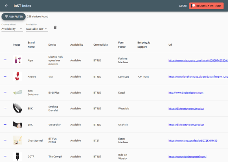Click the Become a Patron button
This screenshot has height=162, width=228.
point(206,6)
